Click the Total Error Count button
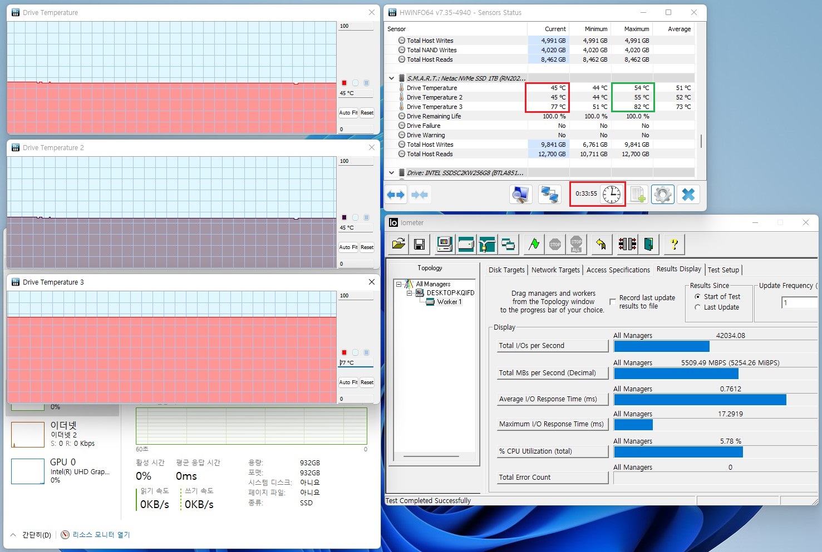 [553, 478]
